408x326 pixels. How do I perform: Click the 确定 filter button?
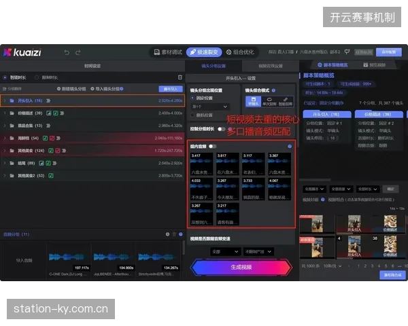pos(390,189)
